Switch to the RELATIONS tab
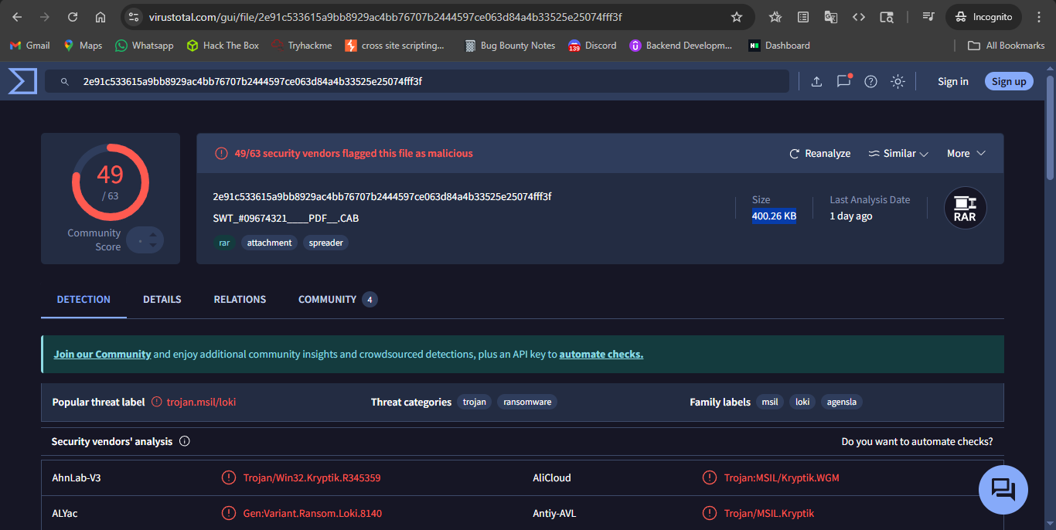This screenshot has height=530, width=1056. [x=240, y=300]
